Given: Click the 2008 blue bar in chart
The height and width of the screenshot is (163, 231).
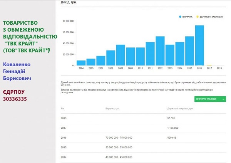Looking at the screenshot, I should pos(121,55).
